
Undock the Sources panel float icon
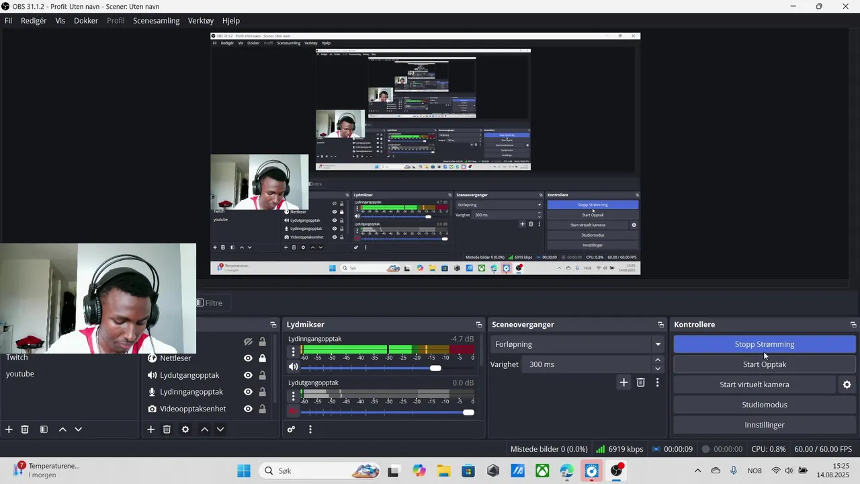[273, 325]
